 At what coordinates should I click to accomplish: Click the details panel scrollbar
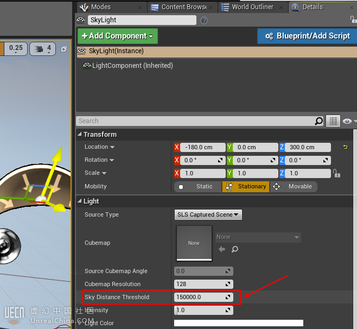click(x=355, y=229)
